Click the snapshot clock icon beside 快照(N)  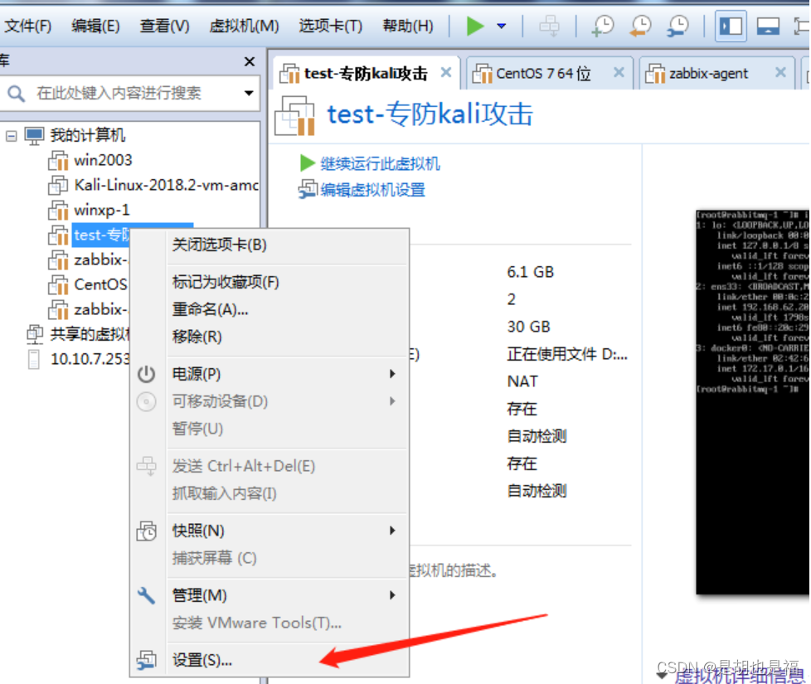(x=147, y=531)
